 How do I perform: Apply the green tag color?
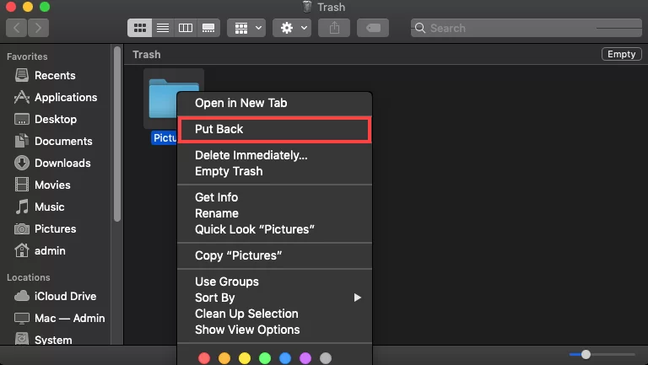[x=265, y=358]
